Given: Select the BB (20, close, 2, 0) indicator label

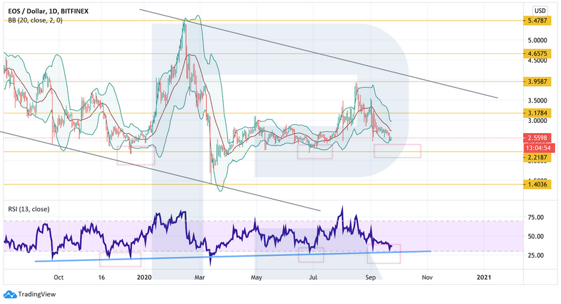Looking at the screenshot, I should [35, 20].
